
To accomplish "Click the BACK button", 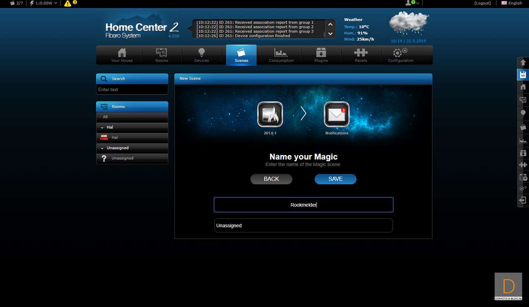I will (x=271, y=179).
